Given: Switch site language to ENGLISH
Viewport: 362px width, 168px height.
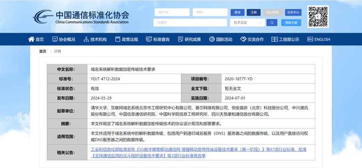Looking at the screenshot, I should tap(319, 39).
